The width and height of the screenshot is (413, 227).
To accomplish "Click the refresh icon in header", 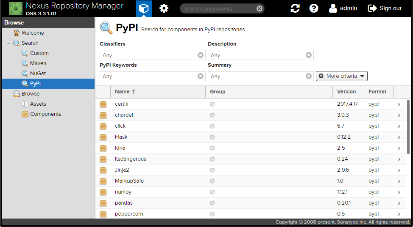I will [x=295, y=8].
